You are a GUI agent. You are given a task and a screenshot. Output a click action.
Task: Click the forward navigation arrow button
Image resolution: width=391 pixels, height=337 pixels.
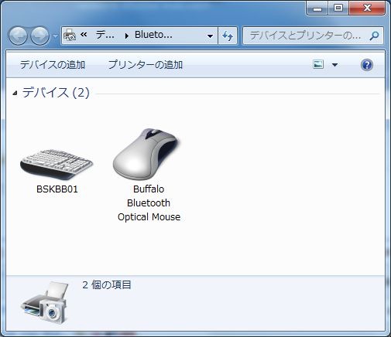click(39, 36)
